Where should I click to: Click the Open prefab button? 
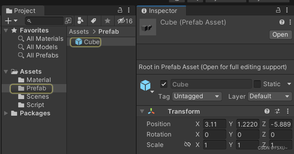point(280,35)
